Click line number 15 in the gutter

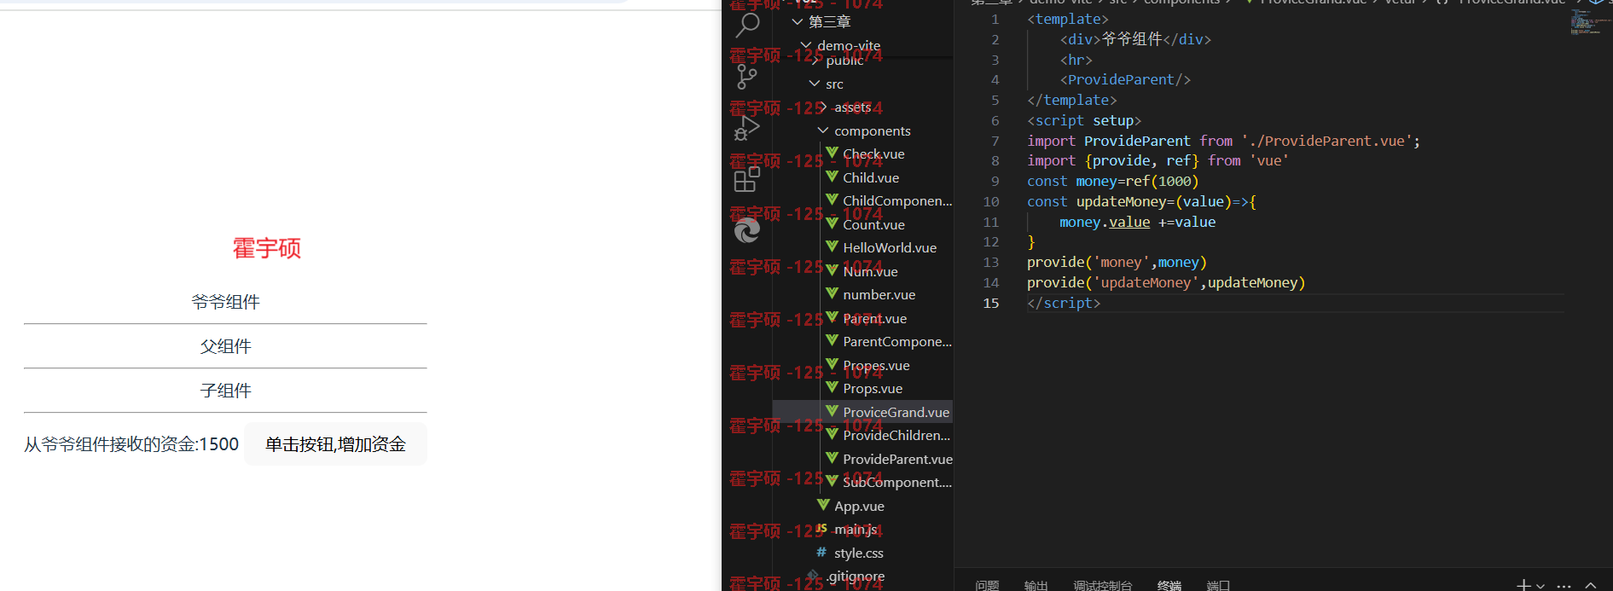(x=990, y=303)
